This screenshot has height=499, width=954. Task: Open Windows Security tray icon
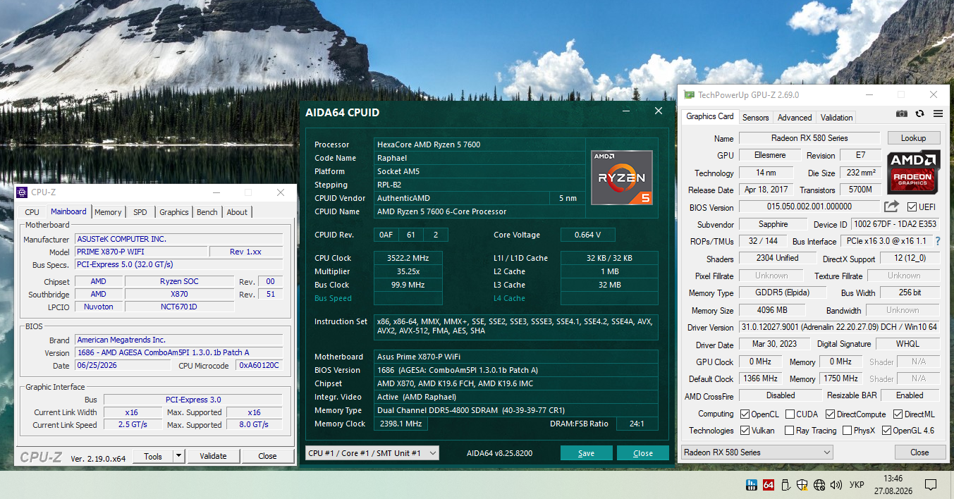point(802,485)
